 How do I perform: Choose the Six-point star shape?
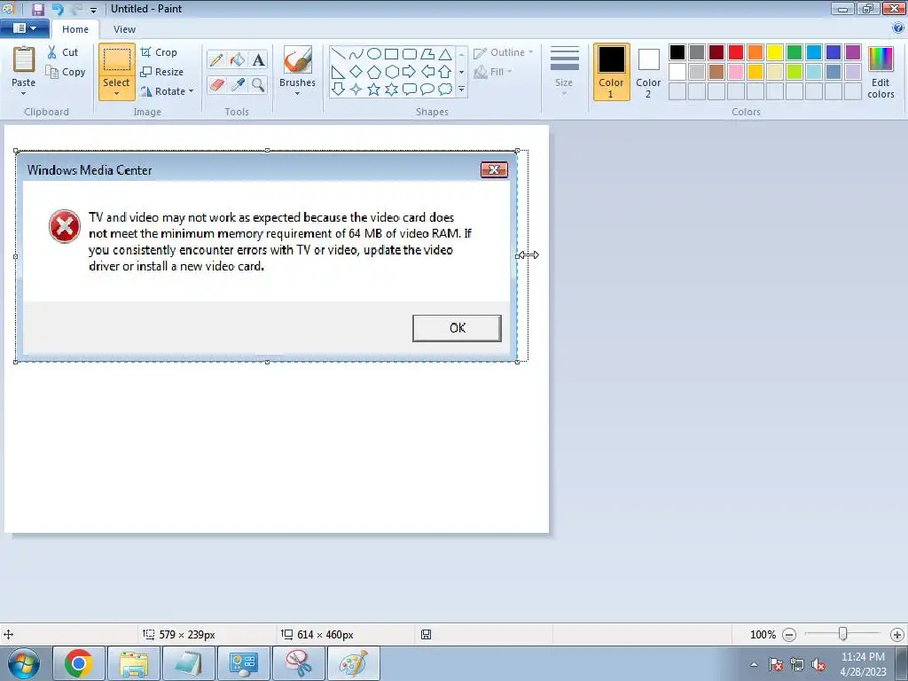coord(391,90)
